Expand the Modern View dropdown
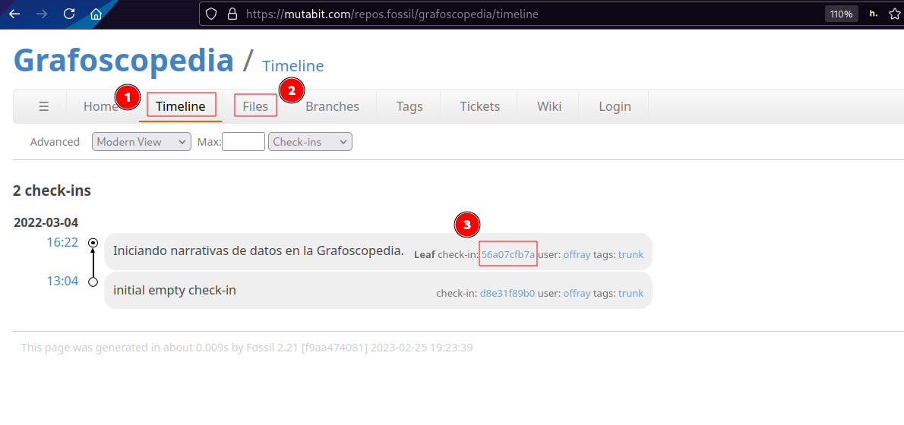Viewport: 904px width, 425px height. [141, 142]
